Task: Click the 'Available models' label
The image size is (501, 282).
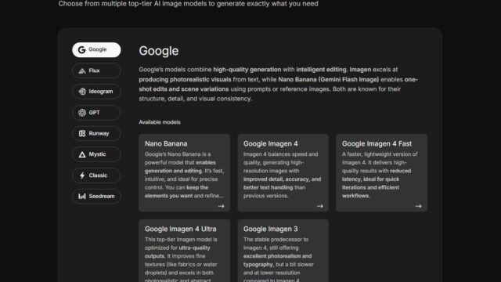Action: 160,122
